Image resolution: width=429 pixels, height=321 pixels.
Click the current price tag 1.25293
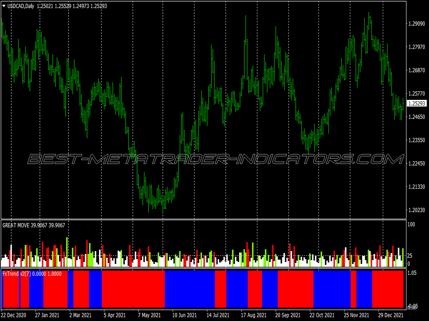click(417, 104)
